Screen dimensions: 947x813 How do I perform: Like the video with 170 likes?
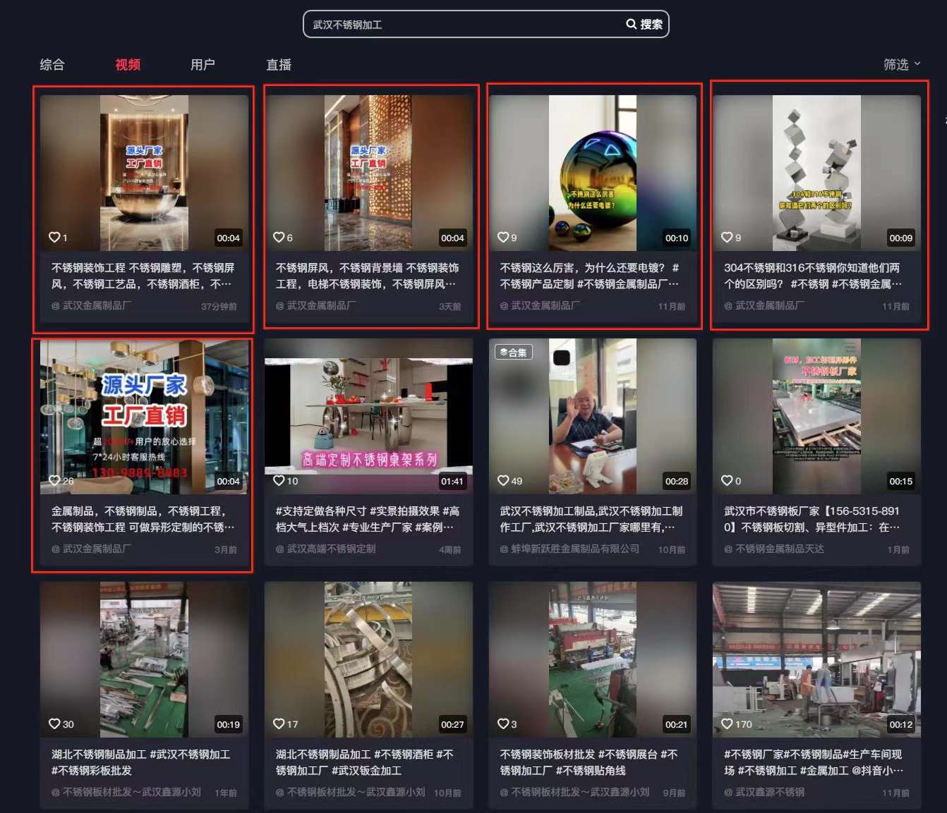pos(727,724)
